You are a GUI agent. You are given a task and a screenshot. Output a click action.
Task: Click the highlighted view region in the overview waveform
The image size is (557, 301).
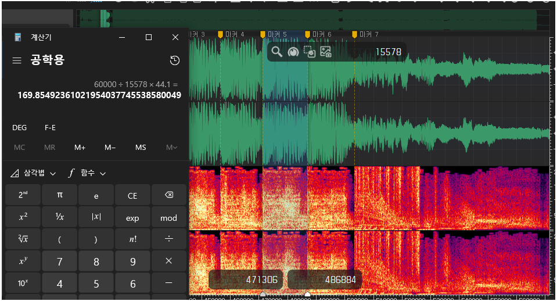pyautogui.click(x=105, y=19)
